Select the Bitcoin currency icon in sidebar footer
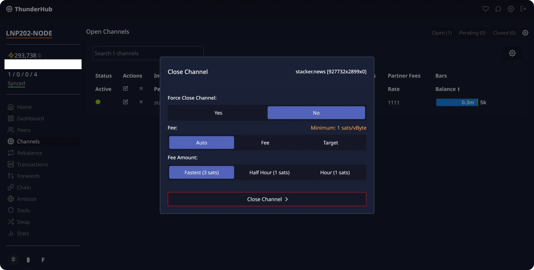The image size is (534, 270). tap(28, 260)
